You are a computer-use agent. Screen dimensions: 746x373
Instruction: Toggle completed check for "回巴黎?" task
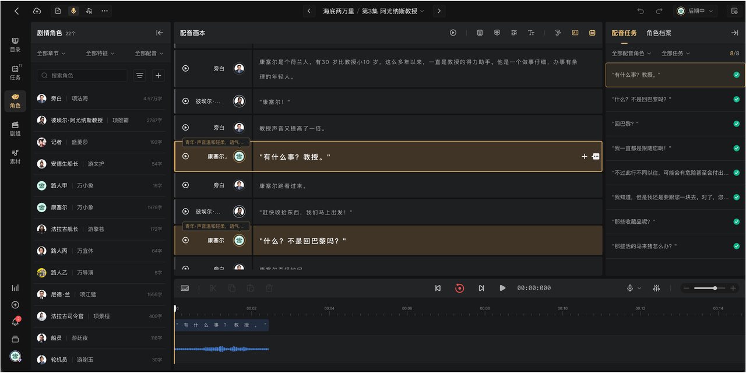(737, 124)
